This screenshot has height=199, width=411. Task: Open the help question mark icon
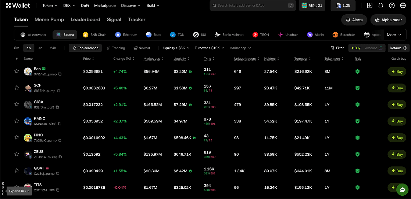tap(392, 5)
